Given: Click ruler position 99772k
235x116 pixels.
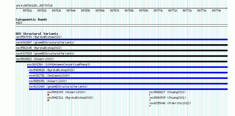Looking at the screenshot, I should click(187, 11).
